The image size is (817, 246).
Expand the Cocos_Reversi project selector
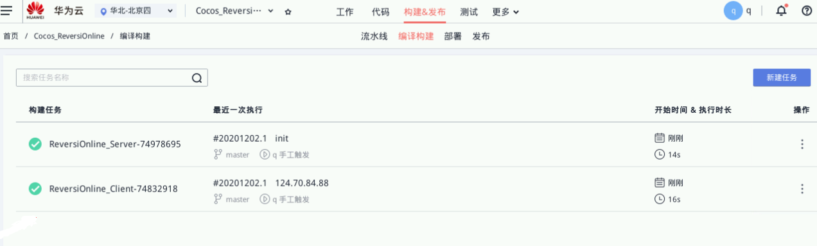234,12
